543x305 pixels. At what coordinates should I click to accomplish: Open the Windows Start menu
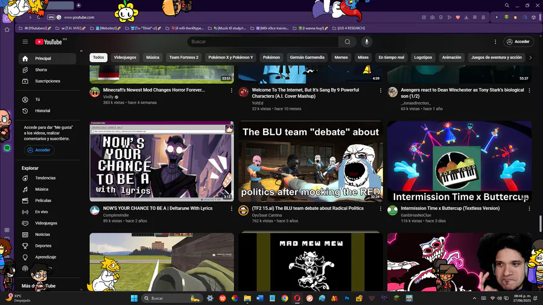click(x=134, y=298)
